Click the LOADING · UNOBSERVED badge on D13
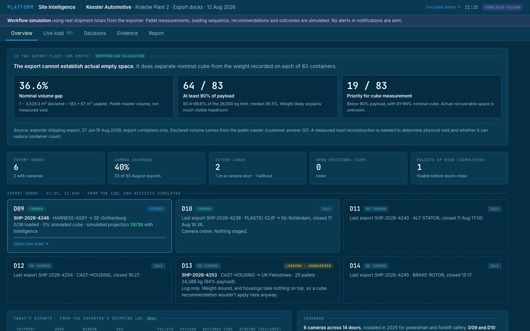 [x=308, y=266]
